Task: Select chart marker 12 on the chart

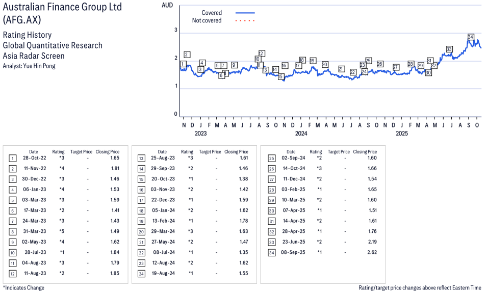Action: 261,53
